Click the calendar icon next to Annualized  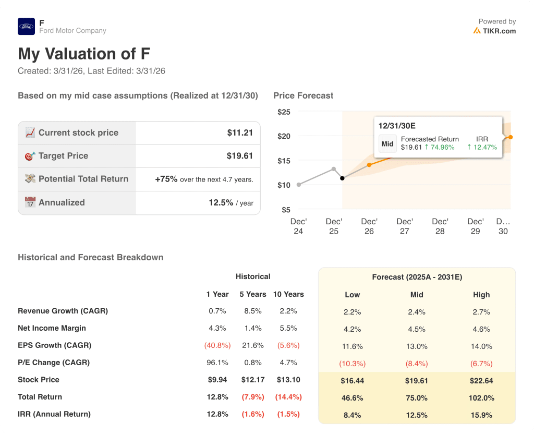(x=30, y=202)
